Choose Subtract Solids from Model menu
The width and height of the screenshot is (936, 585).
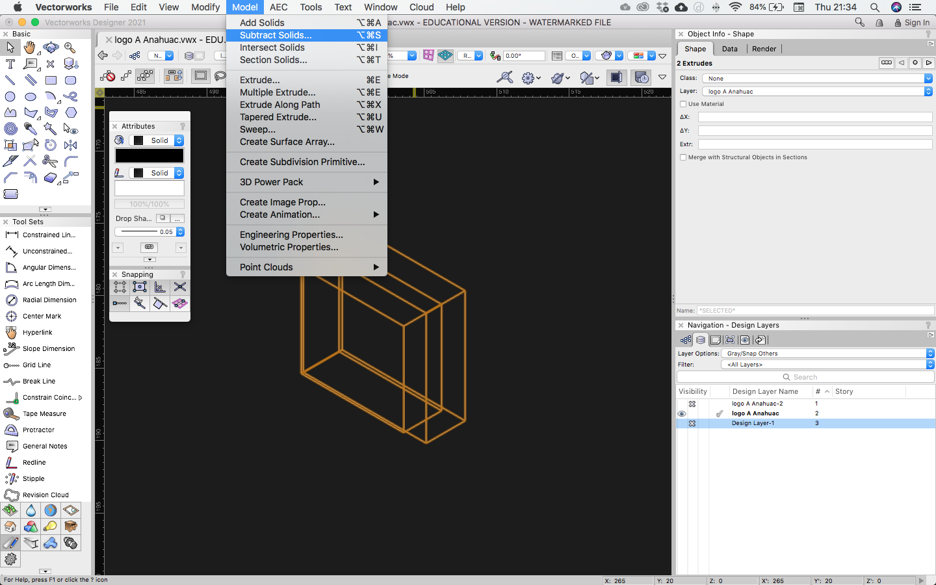point(276,35)
